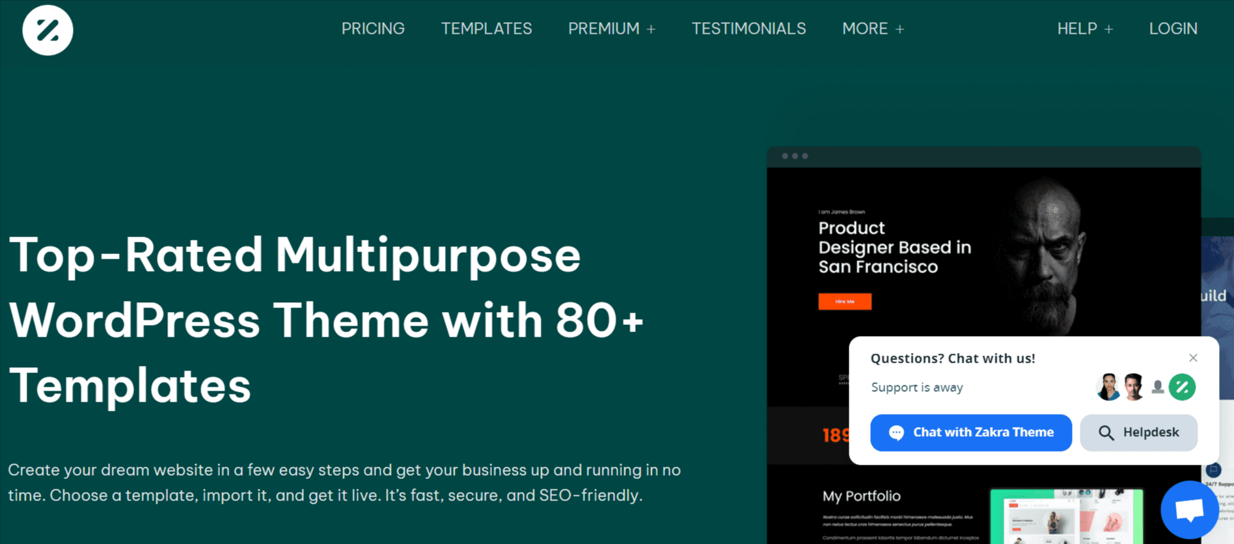Click 'Product Designer Based in San Francisco' text

tap(894, 247)
